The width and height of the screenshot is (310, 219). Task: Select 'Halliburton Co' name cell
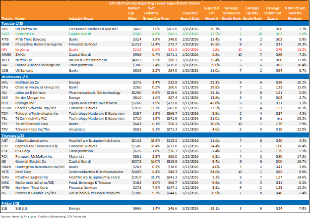click(x=27, y=82)
